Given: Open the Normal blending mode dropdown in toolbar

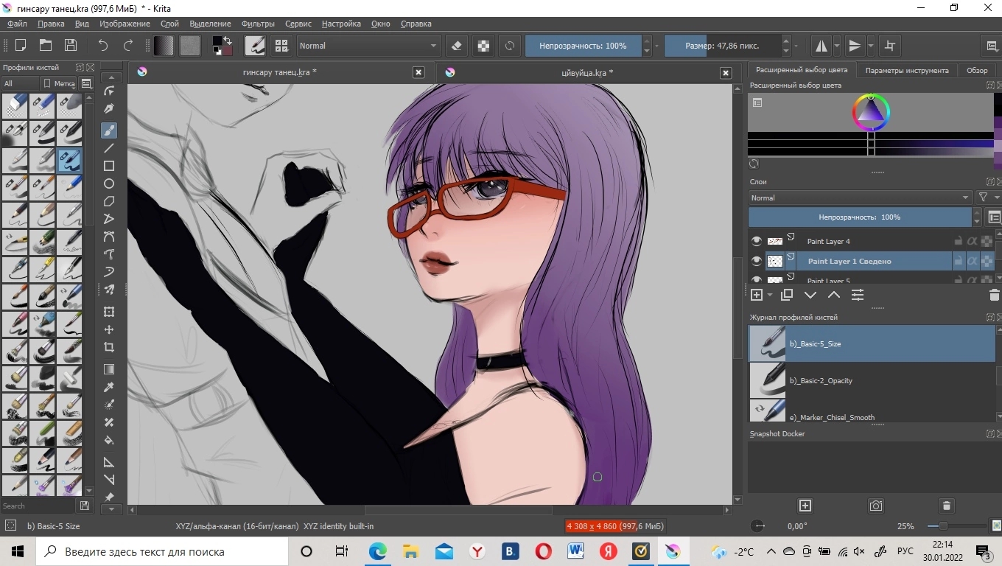Looking at the screenshot, I should 368,46.
